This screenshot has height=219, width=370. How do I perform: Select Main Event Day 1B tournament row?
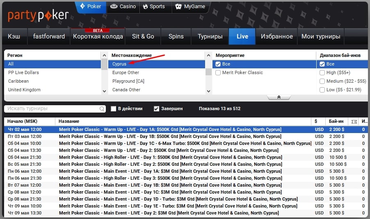(186, 185)
